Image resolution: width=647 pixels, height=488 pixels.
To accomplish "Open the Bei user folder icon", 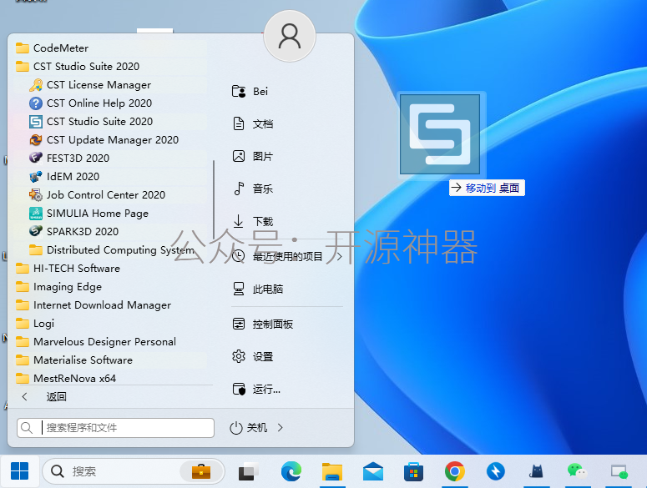I will pyautogui.click(x=239, y=91).
